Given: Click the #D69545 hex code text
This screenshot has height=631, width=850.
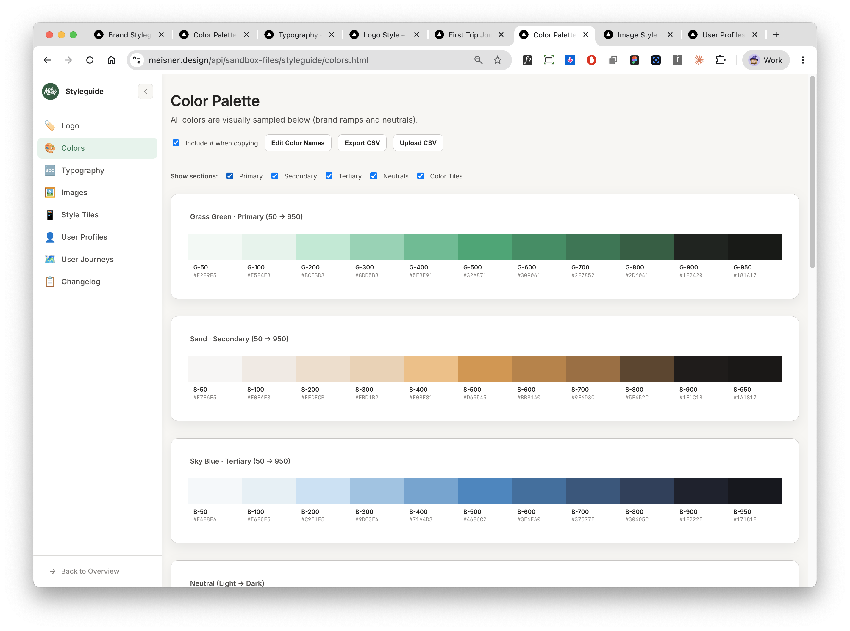Looking at the screenshot, I should [x=475, y=398].
